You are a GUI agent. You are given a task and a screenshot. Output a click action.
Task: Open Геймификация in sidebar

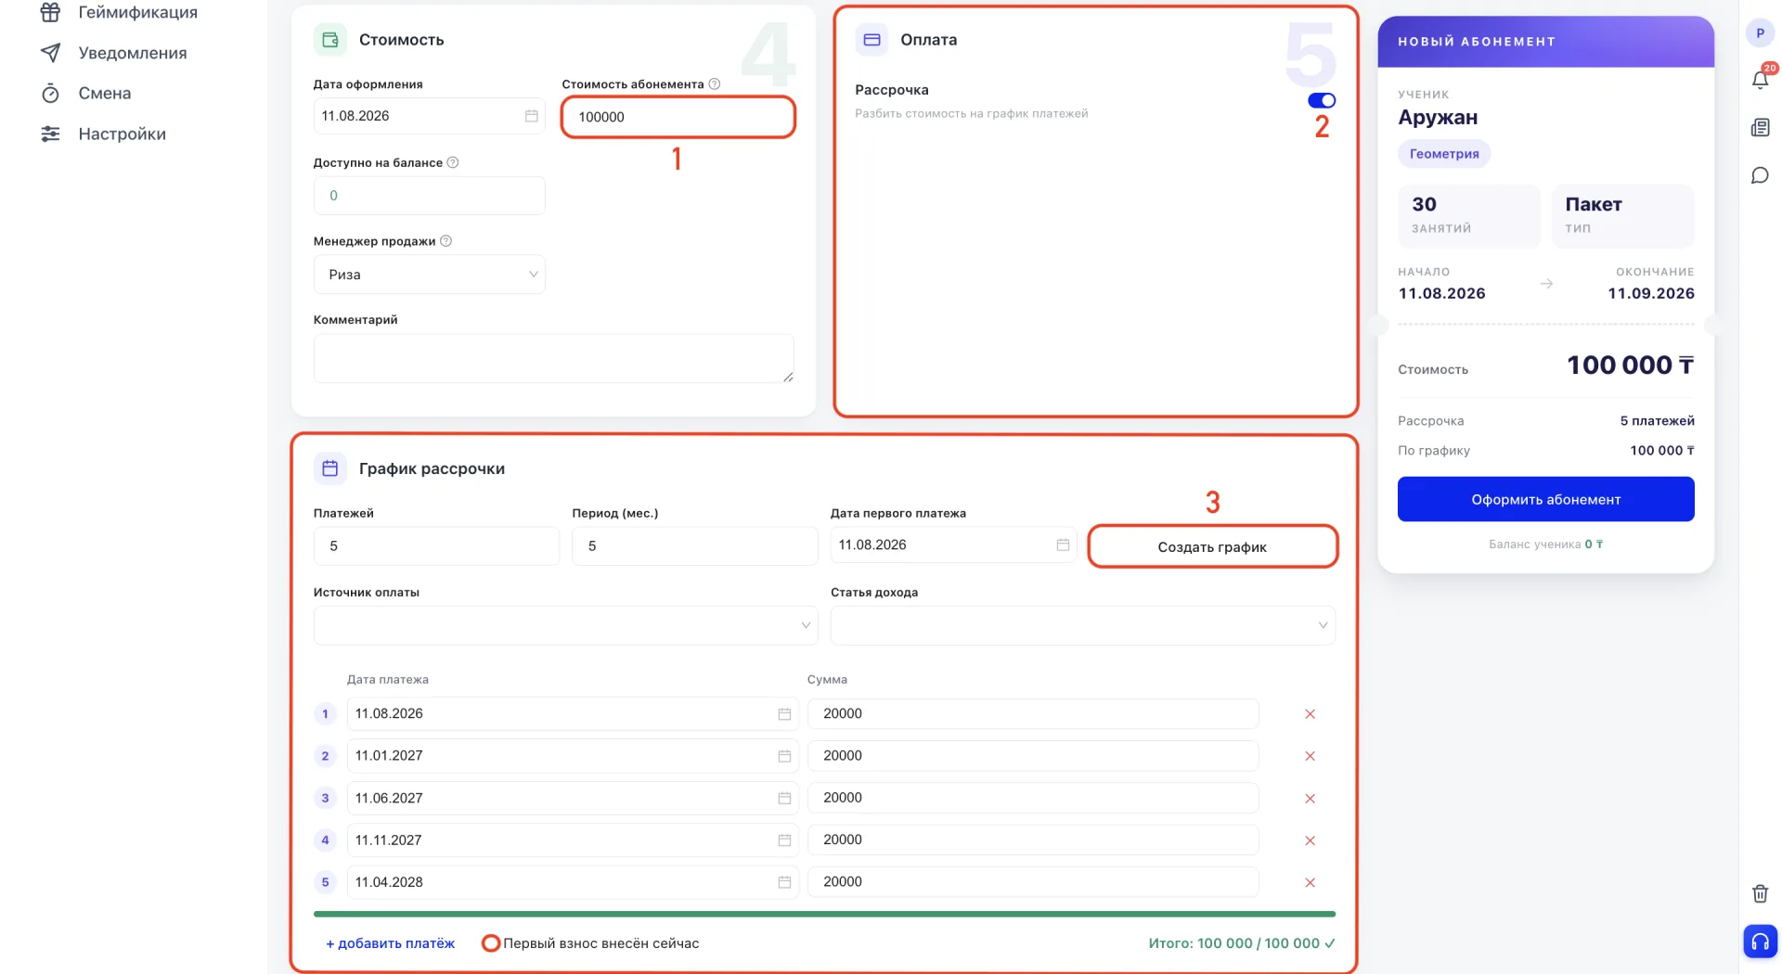tap(137, 12)
